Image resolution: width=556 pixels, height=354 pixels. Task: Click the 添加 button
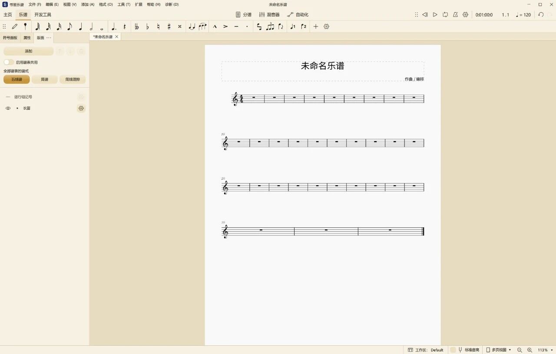pyautogui.click(x=29, y=51)
